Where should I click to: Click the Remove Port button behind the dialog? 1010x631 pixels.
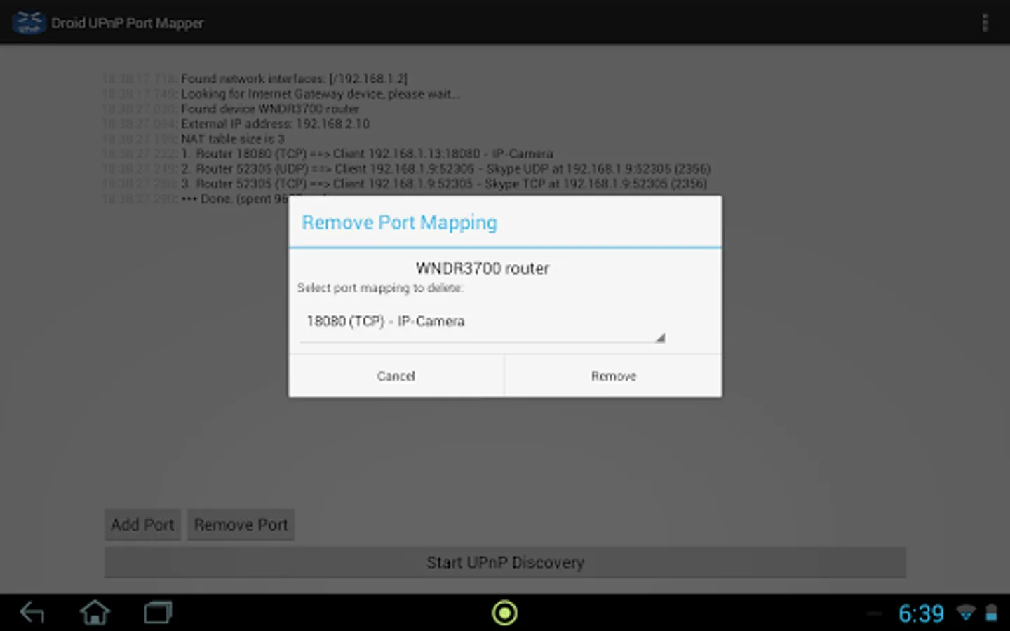[241, 524]
